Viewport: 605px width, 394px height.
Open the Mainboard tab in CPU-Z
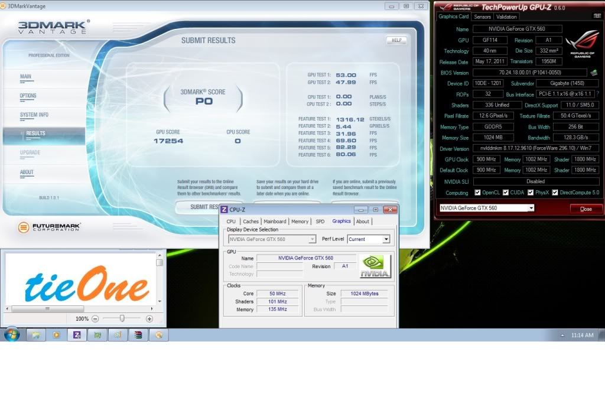click(275, 222)
